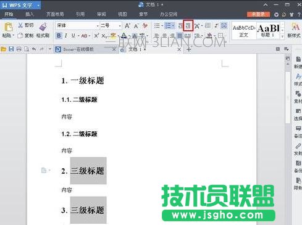Click the Copy (复制) icon

pos(20,36)
